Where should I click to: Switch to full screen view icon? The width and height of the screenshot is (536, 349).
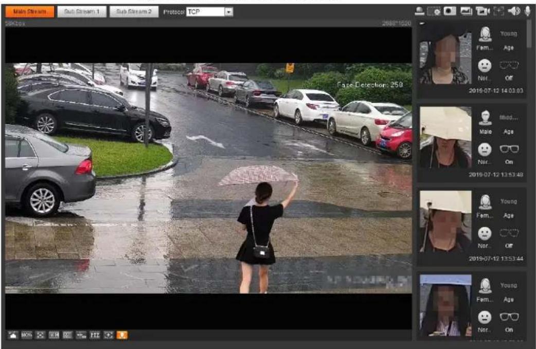click(x=40, y=335)
